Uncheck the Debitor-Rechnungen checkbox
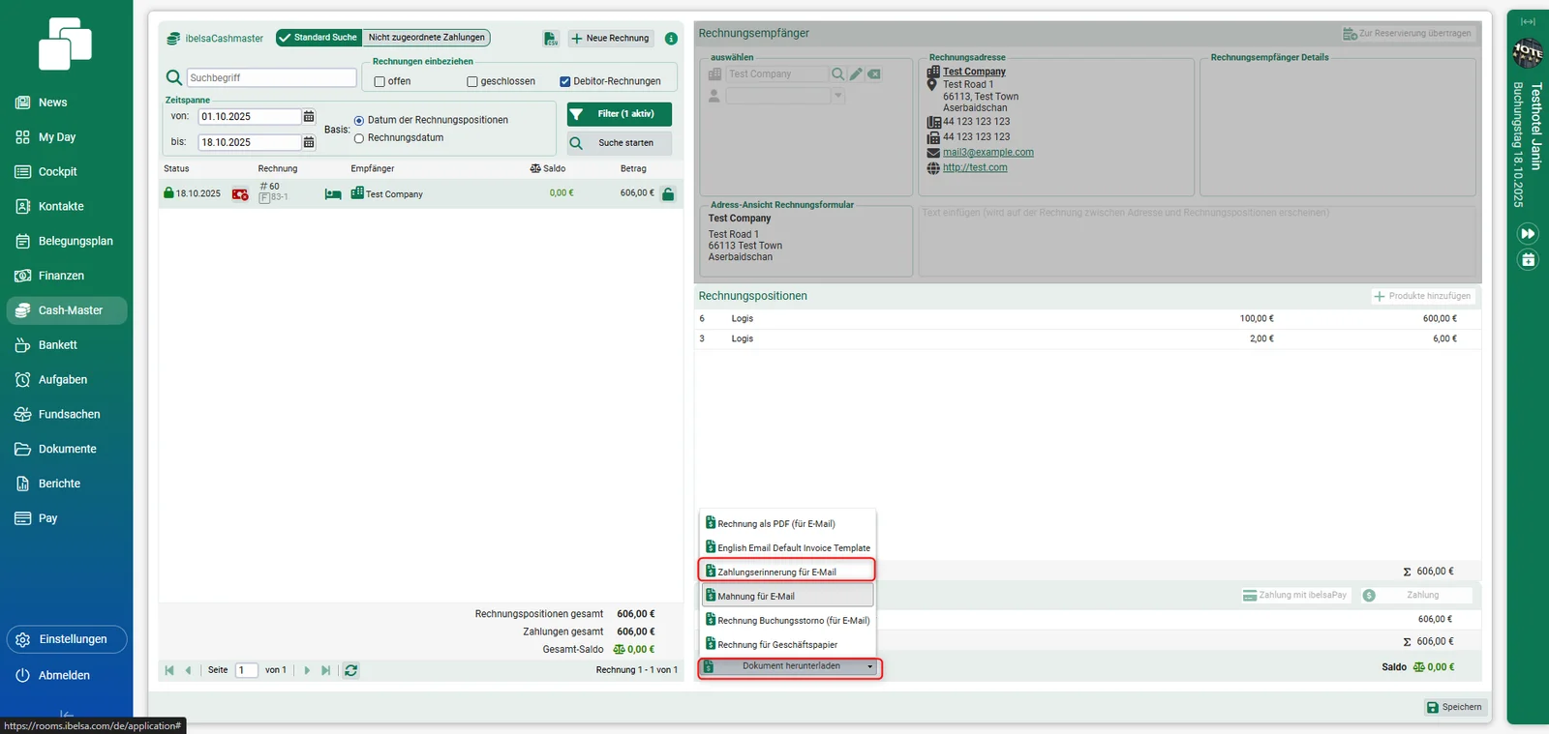This screenshot has height=734, width=1549. pos(564,82)
